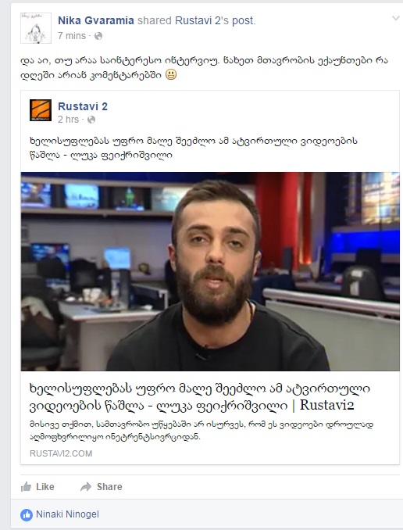Click the globe icon beside 2 hrs

(91, 120)
